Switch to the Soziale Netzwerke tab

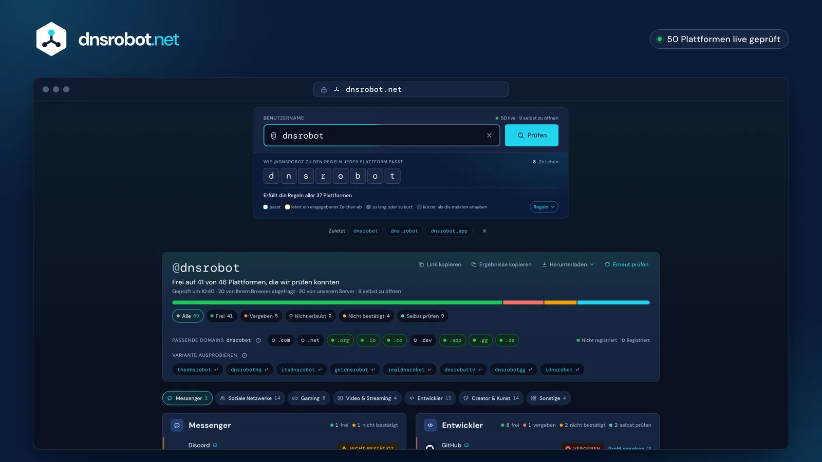pyautogui.click(x=250, y=398)
